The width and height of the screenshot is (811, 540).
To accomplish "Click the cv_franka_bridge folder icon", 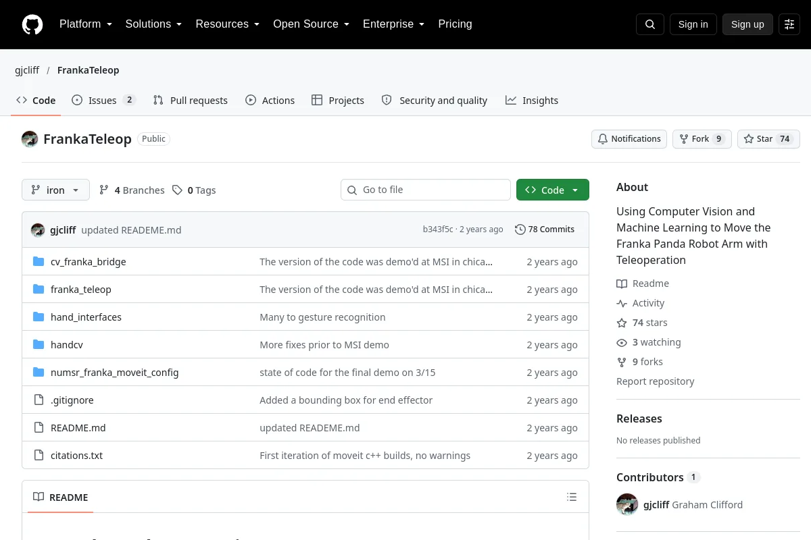I will (x=39, y=262).
